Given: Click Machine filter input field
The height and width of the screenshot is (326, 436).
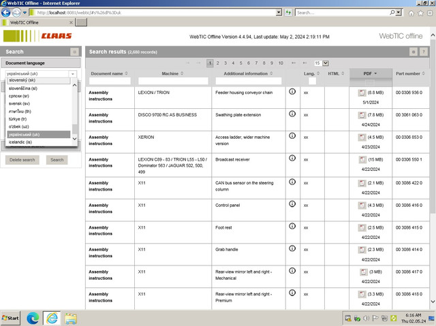Looking at the screenshot, I should (173, 81).
